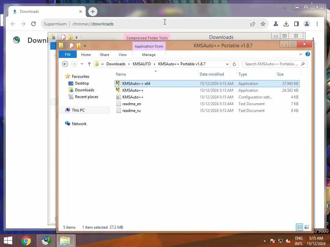Refresh the explorer folder view
The width and height of the screenshot is (330, 247).
coord(234,64)
